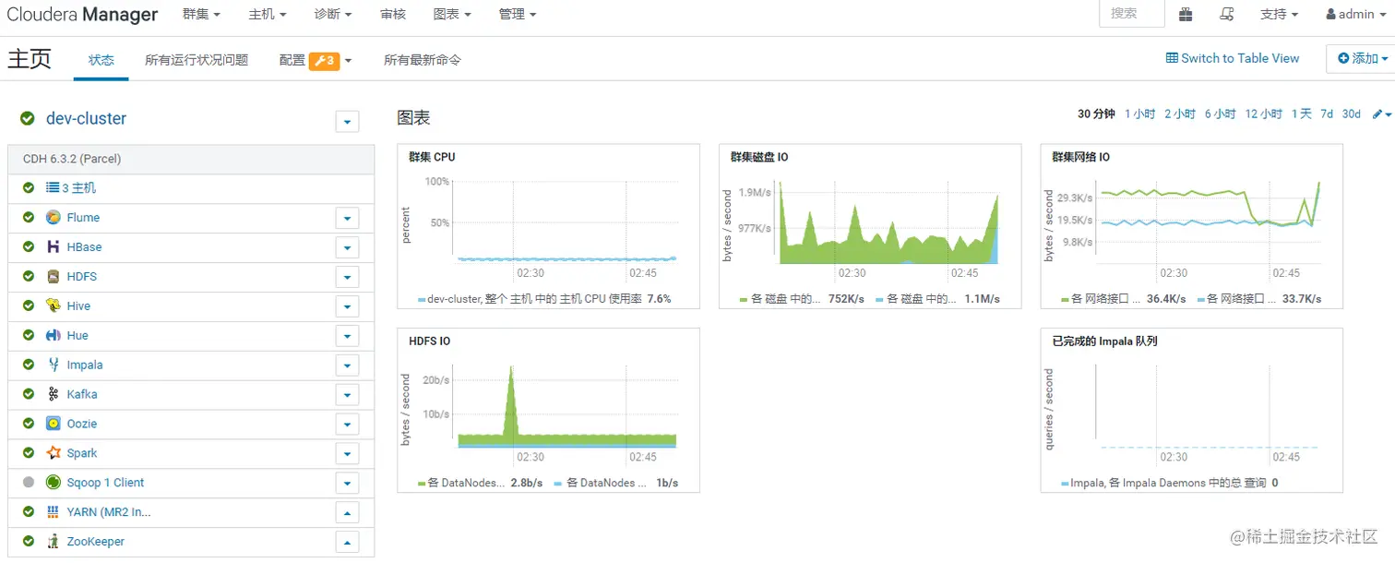Open the 添加 add dropdown button
This screenshot has height=563, width=1395.
(x=1362, y=59)
